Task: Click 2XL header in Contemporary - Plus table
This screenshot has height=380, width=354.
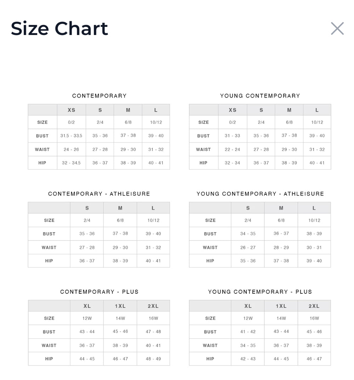Action: [x=153, y=306]
